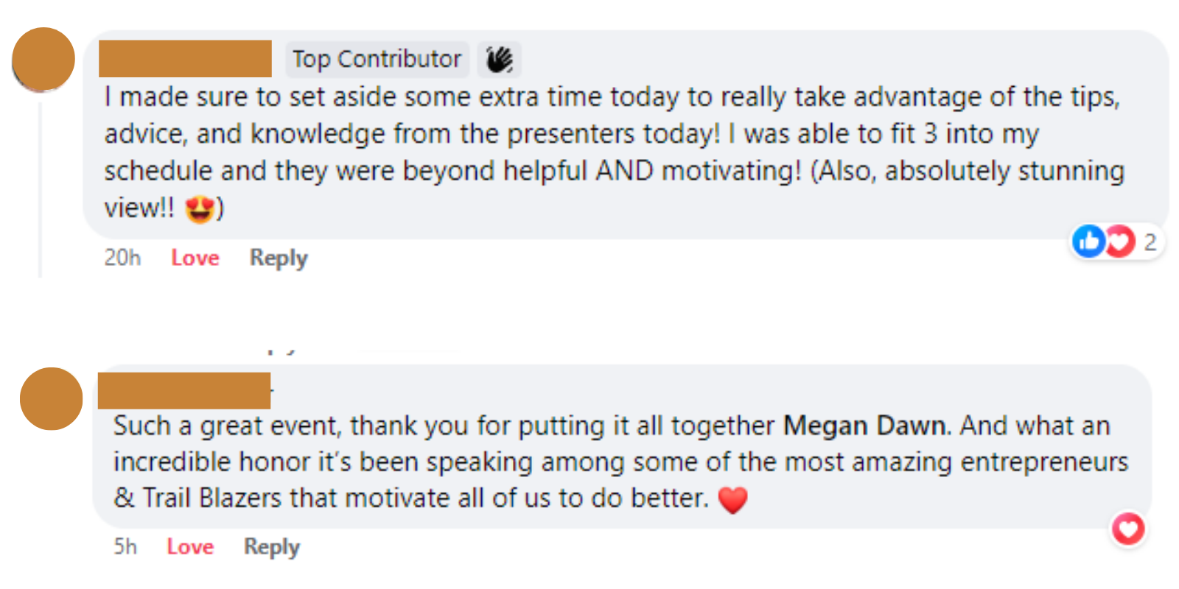Click the blue thumbs-up reaction icon
This screenshot has height=589, width=1179.
point(1088,241)
